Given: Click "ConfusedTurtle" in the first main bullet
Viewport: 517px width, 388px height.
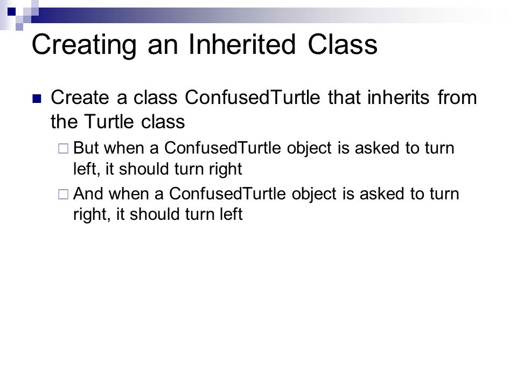Looking at the screenshot, I should (252, 98).
